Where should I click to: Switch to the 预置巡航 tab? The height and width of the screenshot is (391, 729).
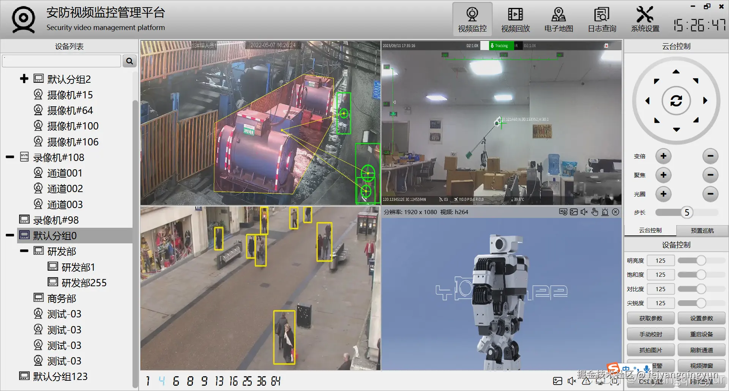tap(702, 230)
